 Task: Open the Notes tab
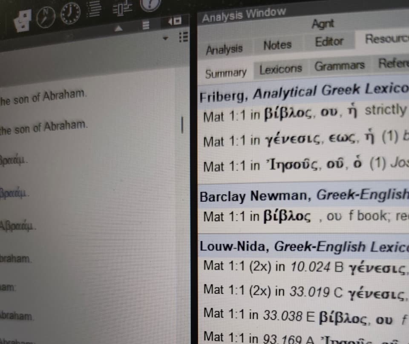277,45
